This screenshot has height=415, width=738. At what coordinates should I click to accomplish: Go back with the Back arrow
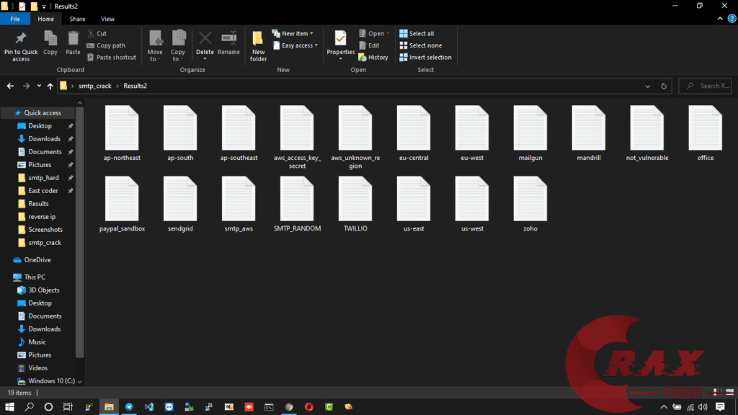pos(10,86)
